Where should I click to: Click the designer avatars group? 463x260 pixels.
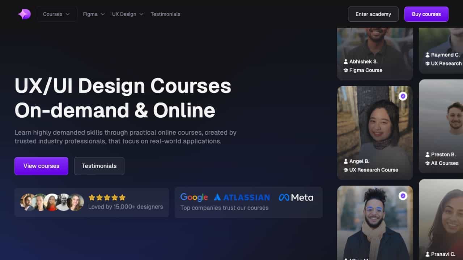tap(52, 202)
